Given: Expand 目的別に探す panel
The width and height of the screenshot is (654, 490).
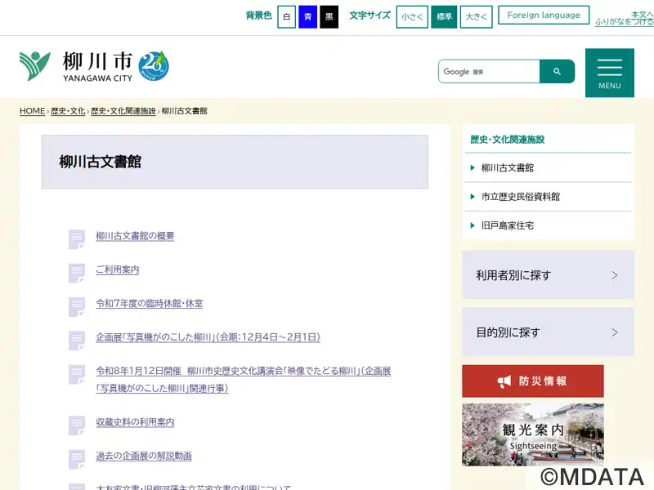Looking at the screenshot, I should click(548, 332).
